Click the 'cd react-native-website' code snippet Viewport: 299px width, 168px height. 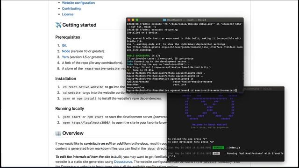pyautogui.click(x=83, y=87)
